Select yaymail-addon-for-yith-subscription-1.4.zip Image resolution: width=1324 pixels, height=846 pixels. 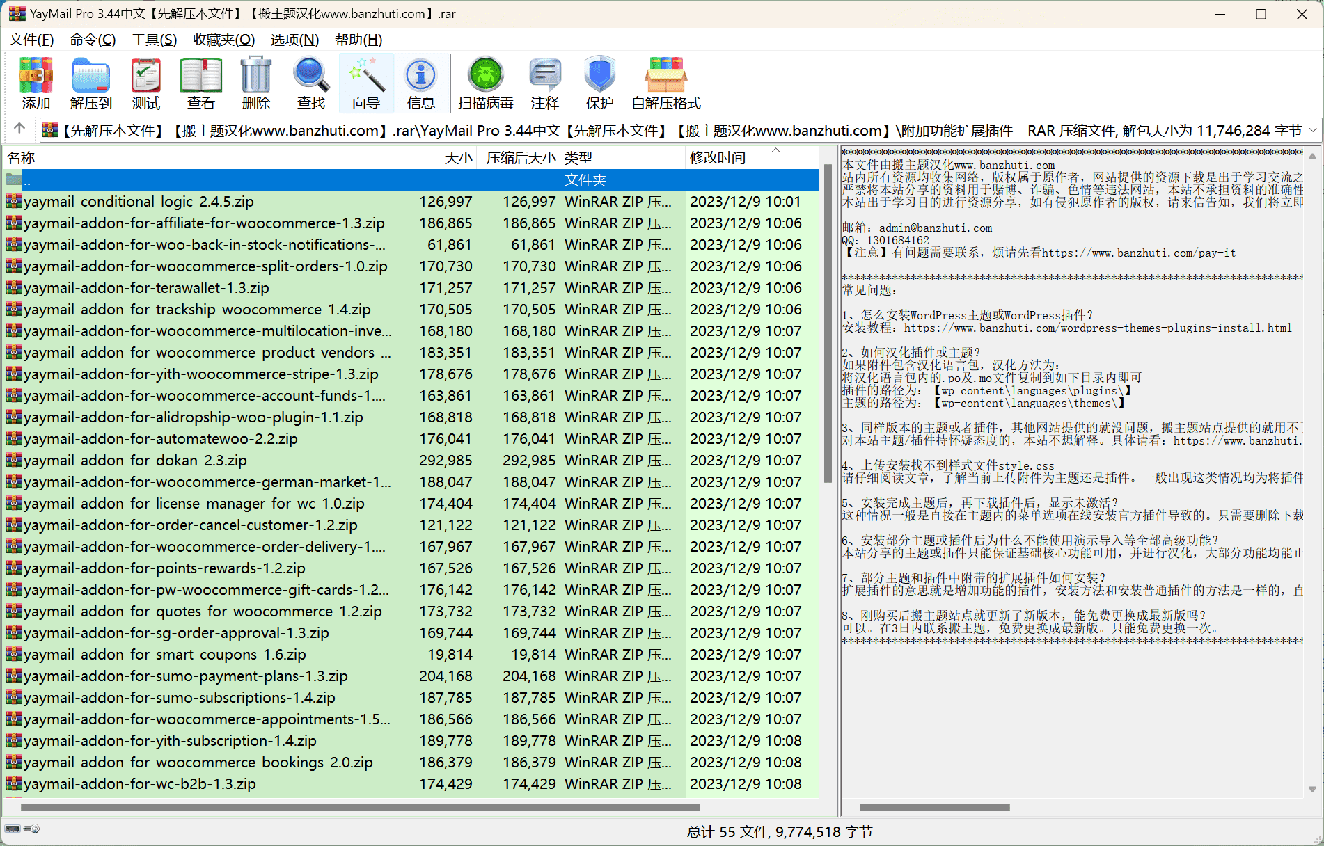pos(411,741)
